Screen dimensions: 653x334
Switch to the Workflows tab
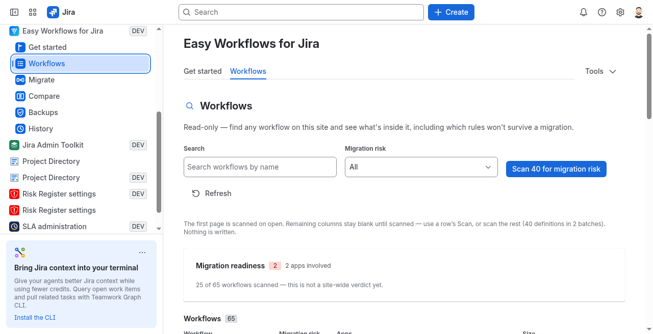coord(248,71)
